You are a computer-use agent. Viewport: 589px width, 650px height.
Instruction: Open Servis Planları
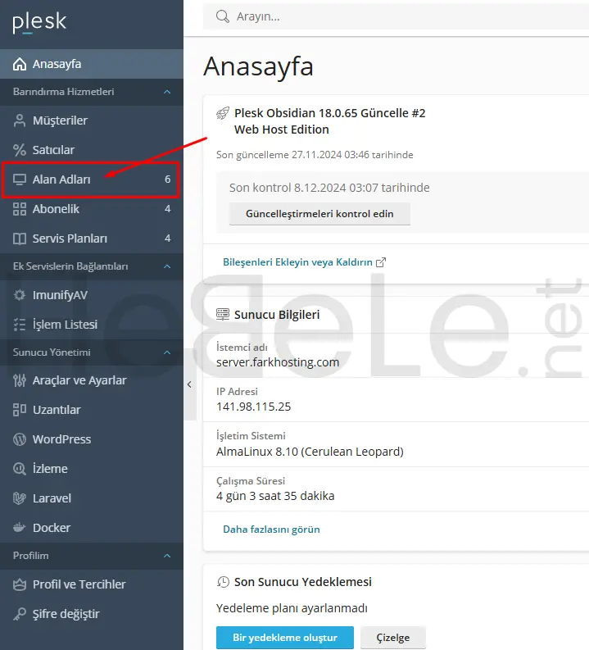(x=92, y=239)
